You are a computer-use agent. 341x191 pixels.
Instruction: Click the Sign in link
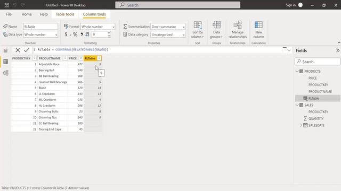coord(290,5)
